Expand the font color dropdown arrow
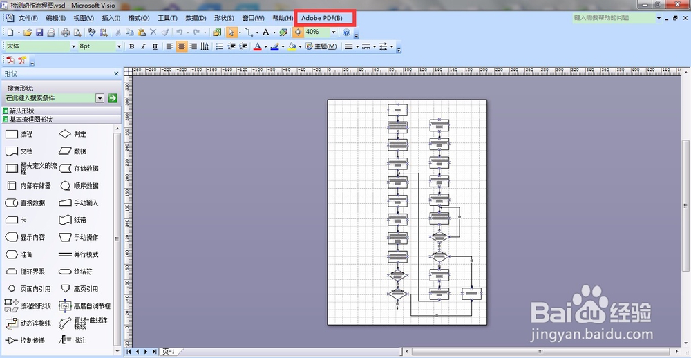Image resolution: width=691 pixels, height=358 pixels. point(265,46)
